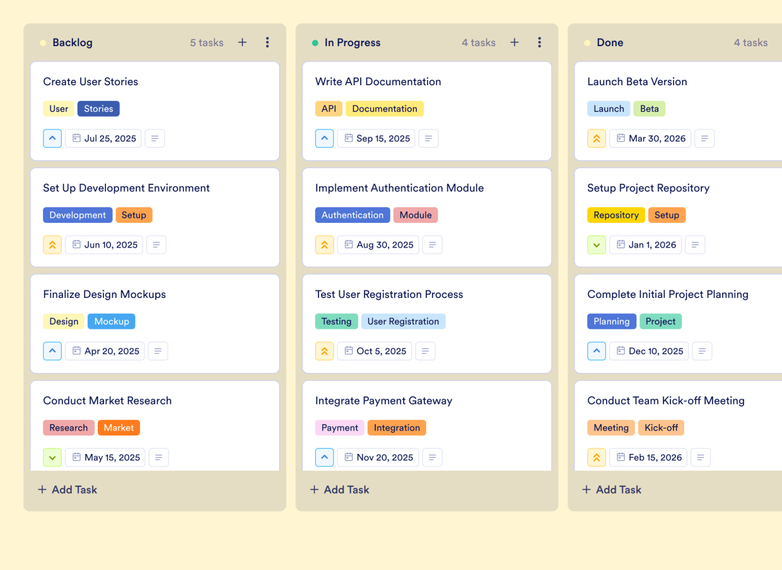Screen dimensions: 782x570
Task: Open the notes icon on Integrate Payment Gateway
Action: 432,457
